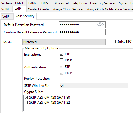Open the Contact Center tab
The width and height of the screenshot is (133, 113).
pos(39,9)
